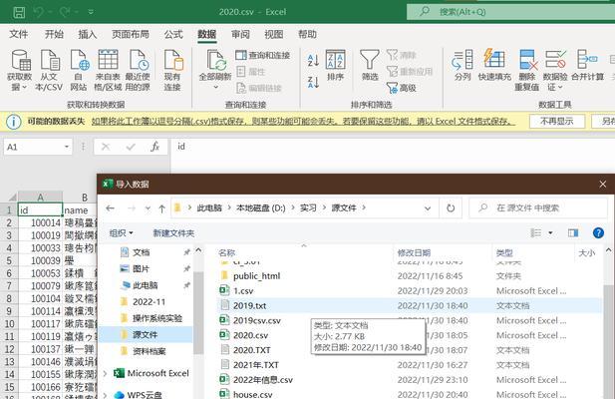
Task: Expand Microsoft Excel tree node
Action: coord(105,373)
